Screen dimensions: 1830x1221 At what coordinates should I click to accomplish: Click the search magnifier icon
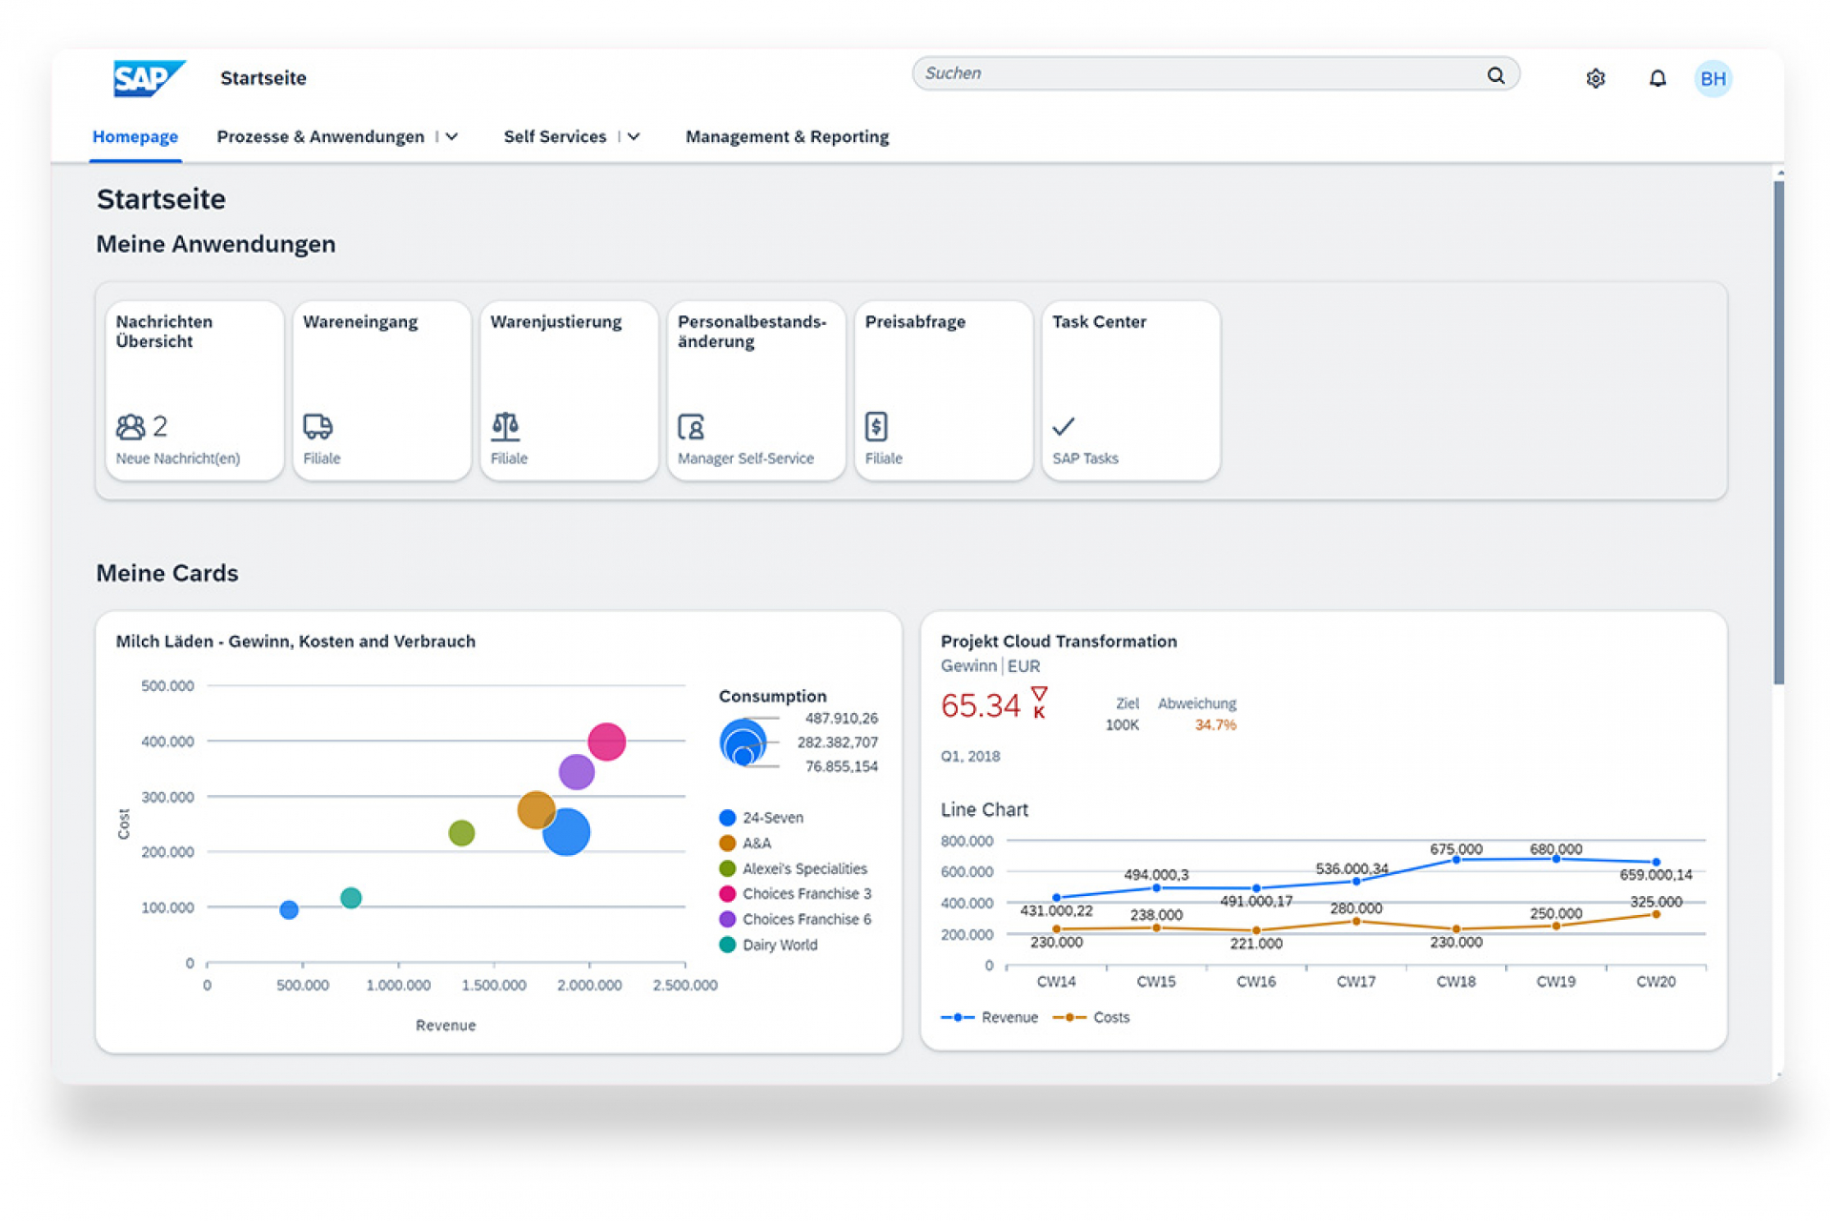click(x=1494, y=75)
